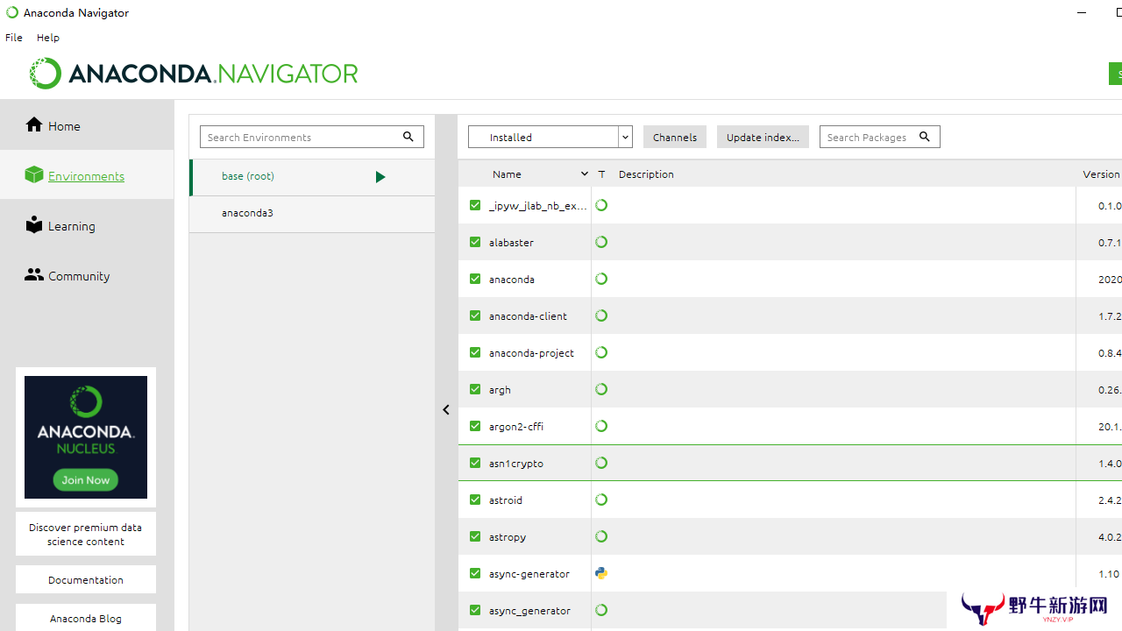Viewport: 1122px width, 631px height.
Task: Toggle the _ipyw_jlab_nb_ex checkbox
Action: pyautogui.click(x=475, y=205)
